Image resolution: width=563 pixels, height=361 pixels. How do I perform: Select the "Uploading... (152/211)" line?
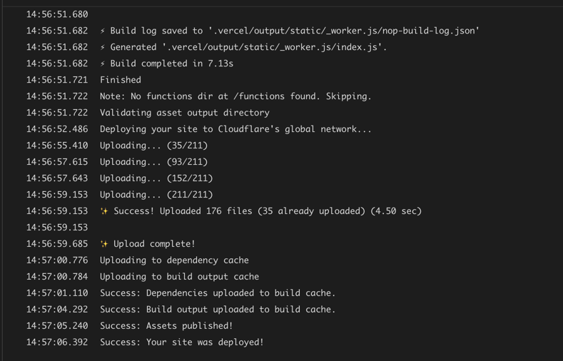click(x=156, y=178)
